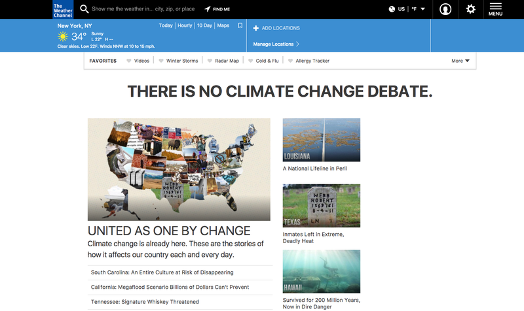The image size is (524, 311).
Task: Open the UNITED AS ONE BY CHANGE headline
Action: coord(169,231)
